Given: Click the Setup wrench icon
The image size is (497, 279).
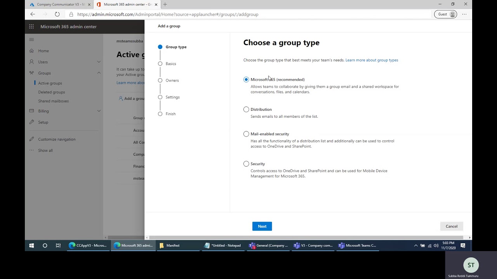Looking at the screenshot, I should [x=31, y=122].
